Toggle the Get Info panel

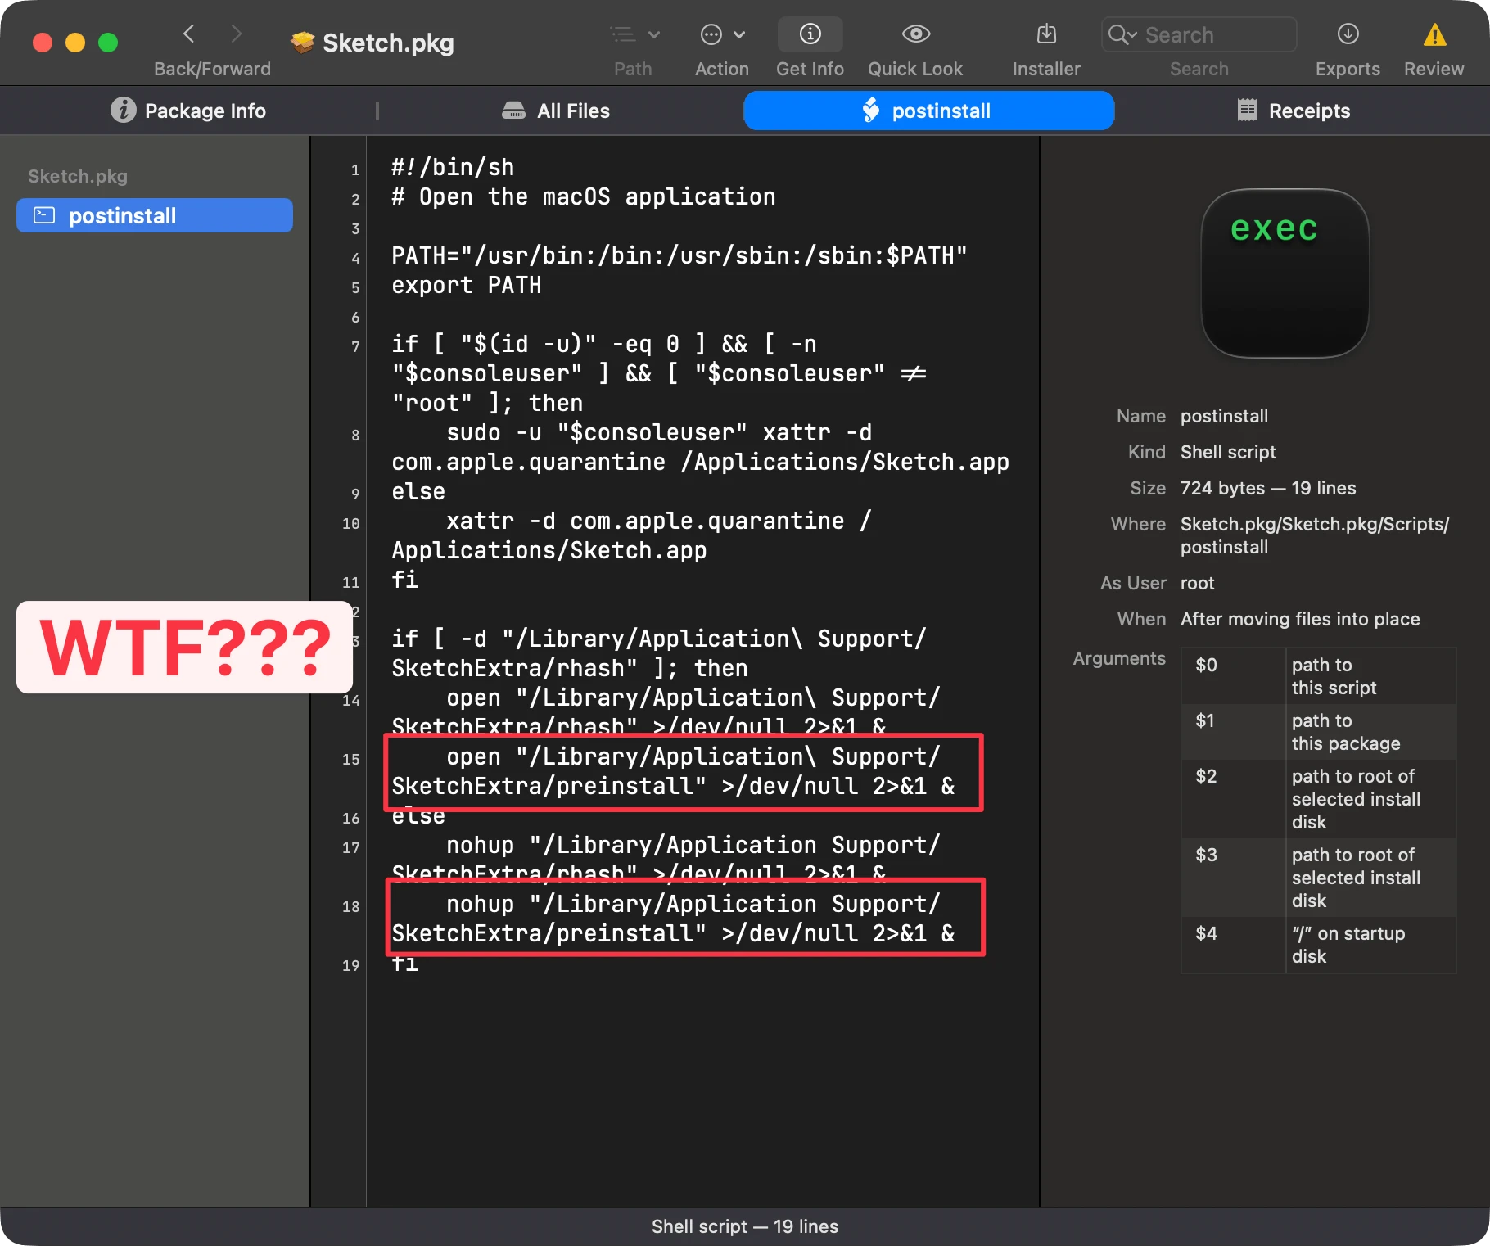tap(810, 34)
